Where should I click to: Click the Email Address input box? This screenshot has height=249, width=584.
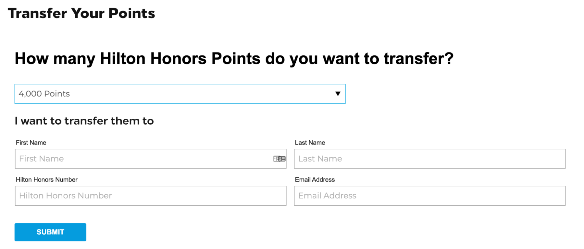click(x=429, y=196)
